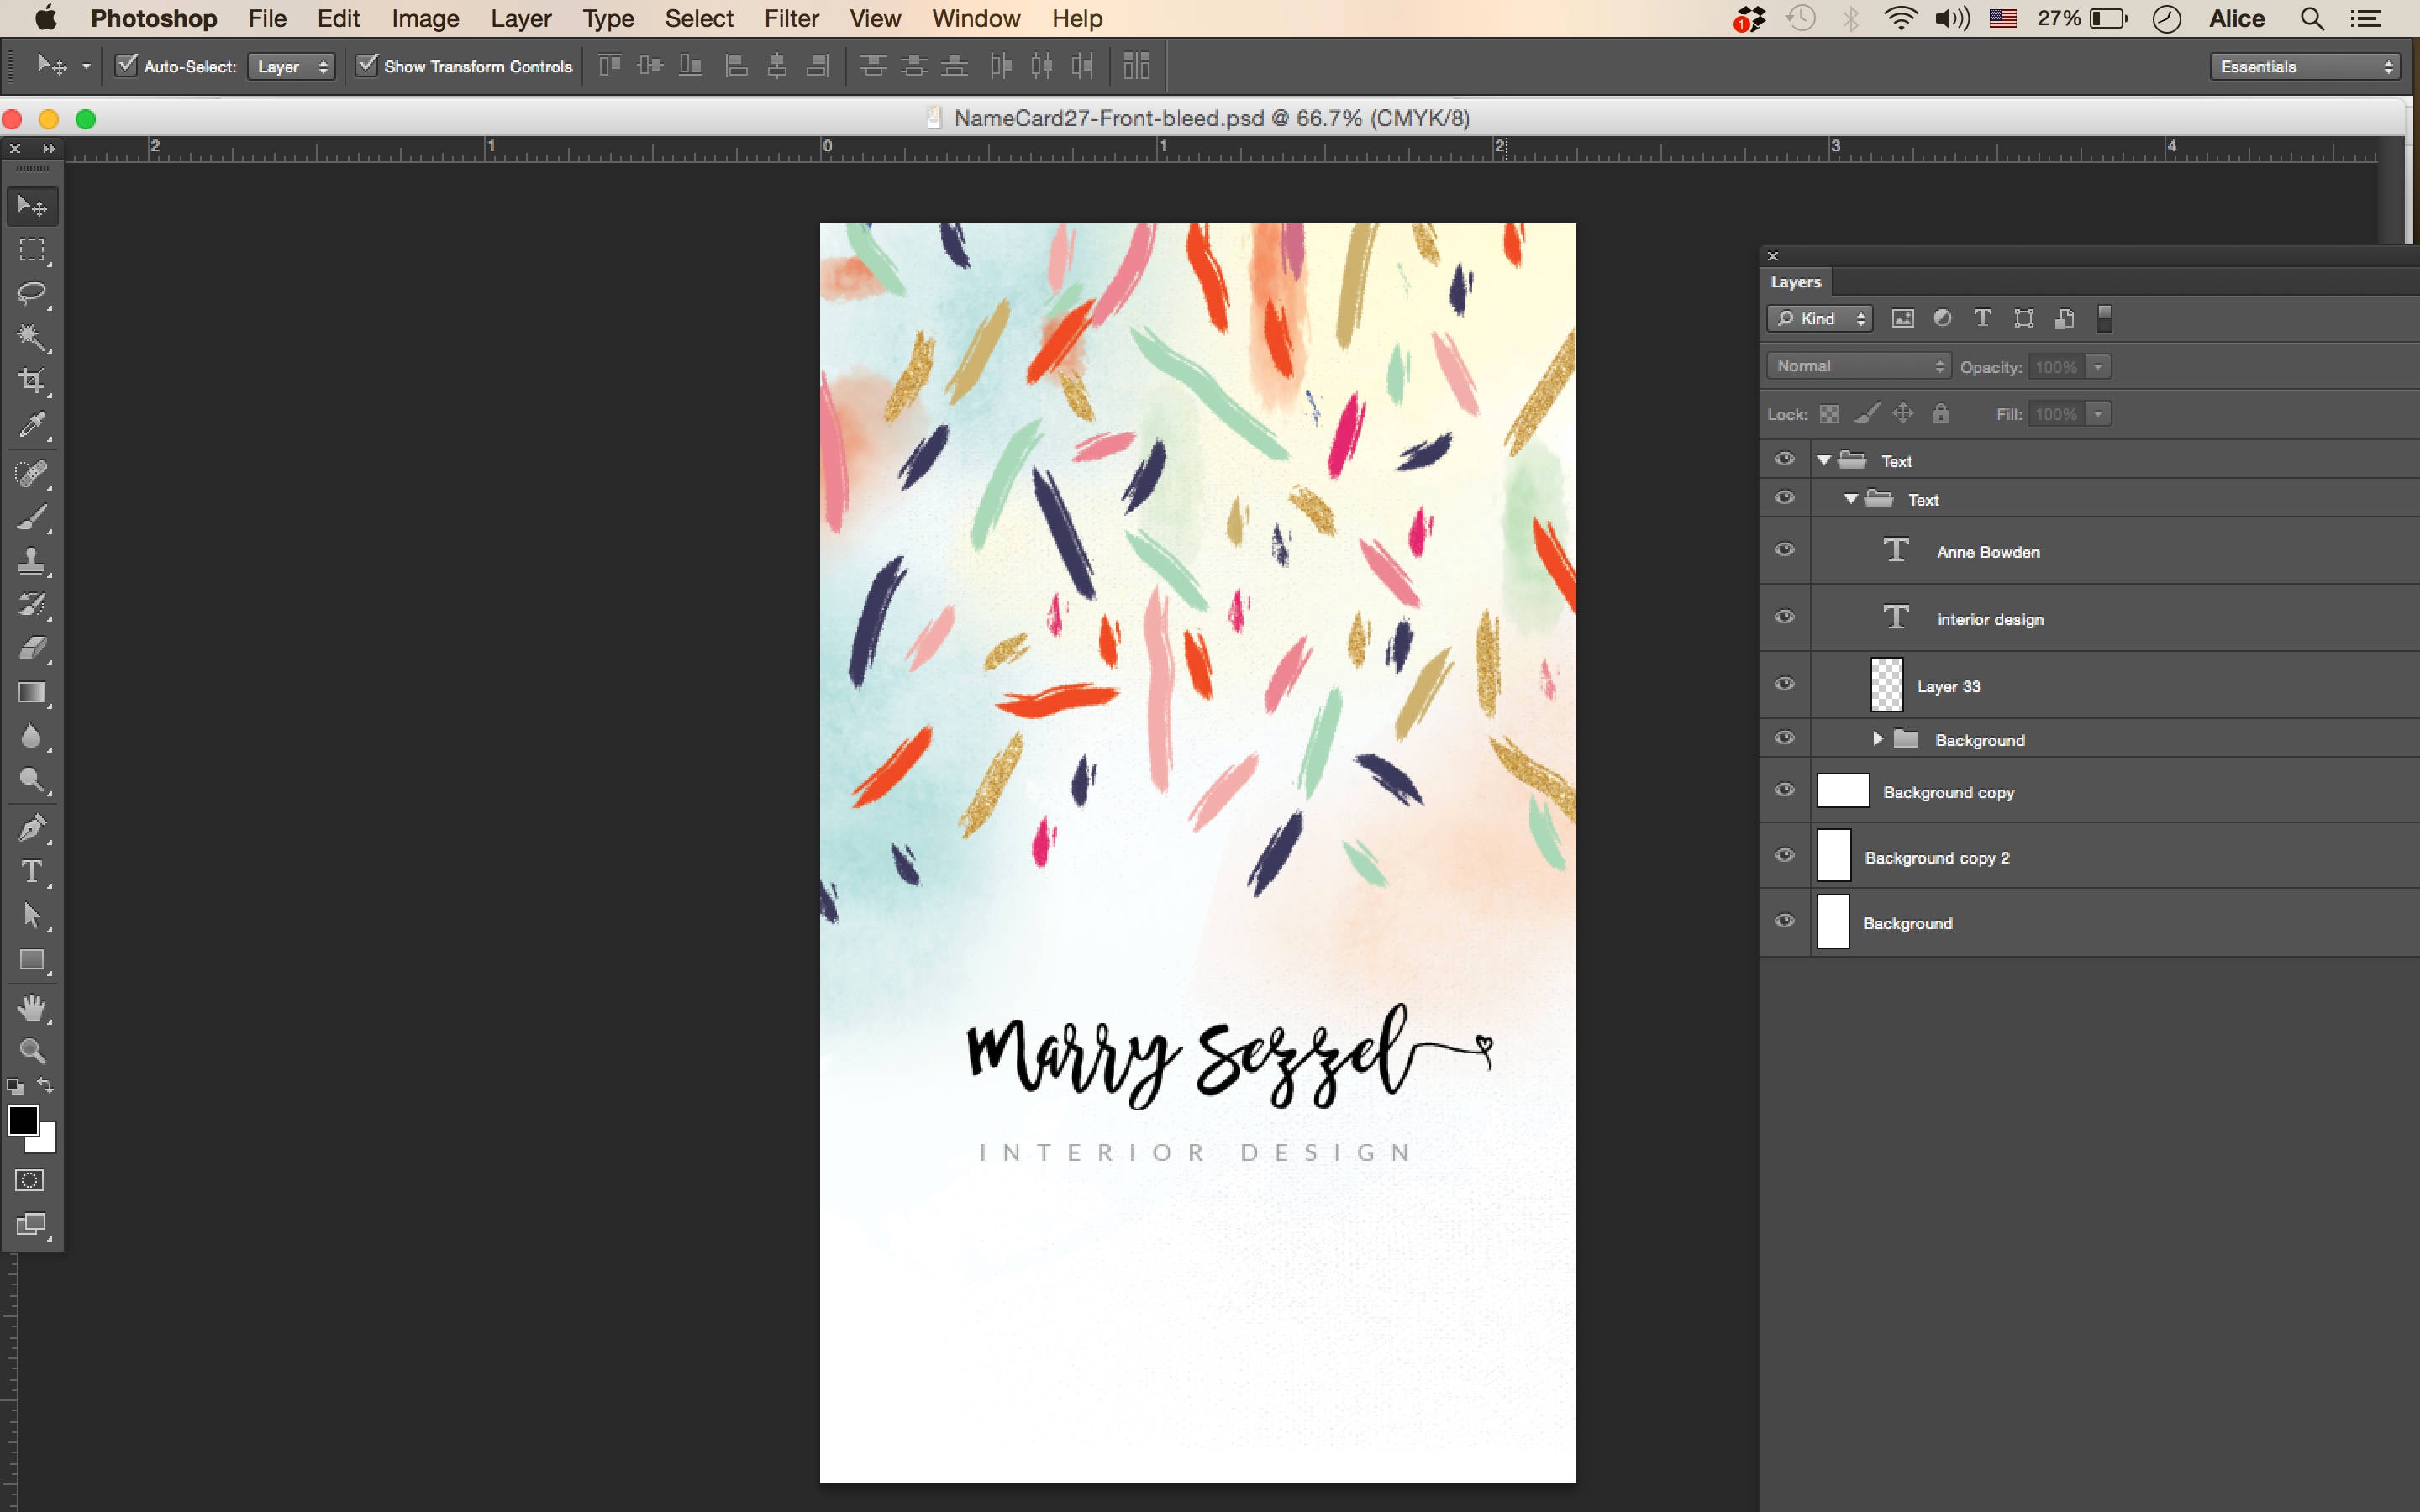Hide the Background copy 2 layer
The width and height of the screenshot is (2420, 1512).
pos(1784,856)
